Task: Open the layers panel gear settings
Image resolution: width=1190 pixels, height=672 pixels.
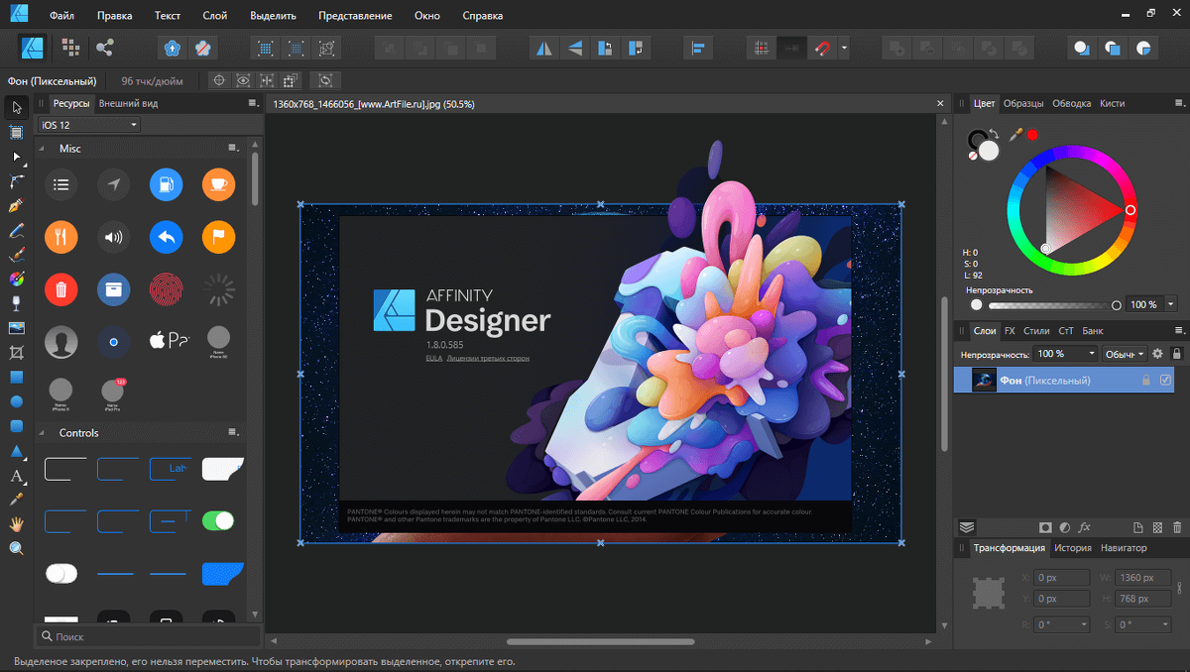Action: 1156,353
